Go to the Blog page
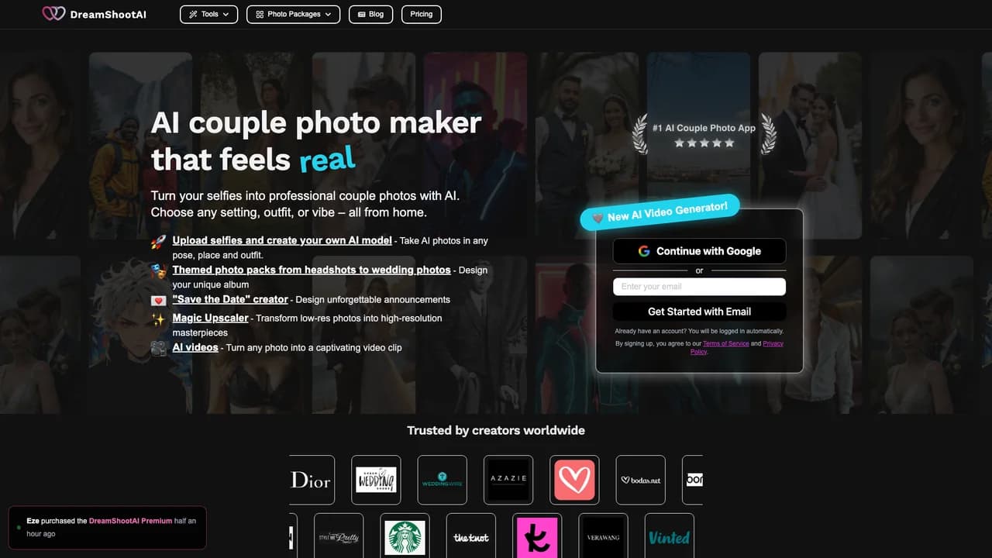Screen dimensions: 992x558 click(x=370, y=14)
